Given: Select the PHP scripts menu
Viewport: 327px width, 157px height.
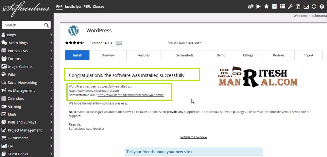Looking at the screenshot, I should point(59,7).
